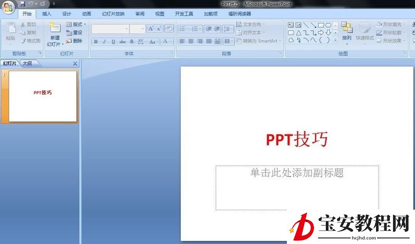Expand the shapes gallery more arrow
Image resolution: width=415 pixels, height=244 pixels.
point(336,40)
